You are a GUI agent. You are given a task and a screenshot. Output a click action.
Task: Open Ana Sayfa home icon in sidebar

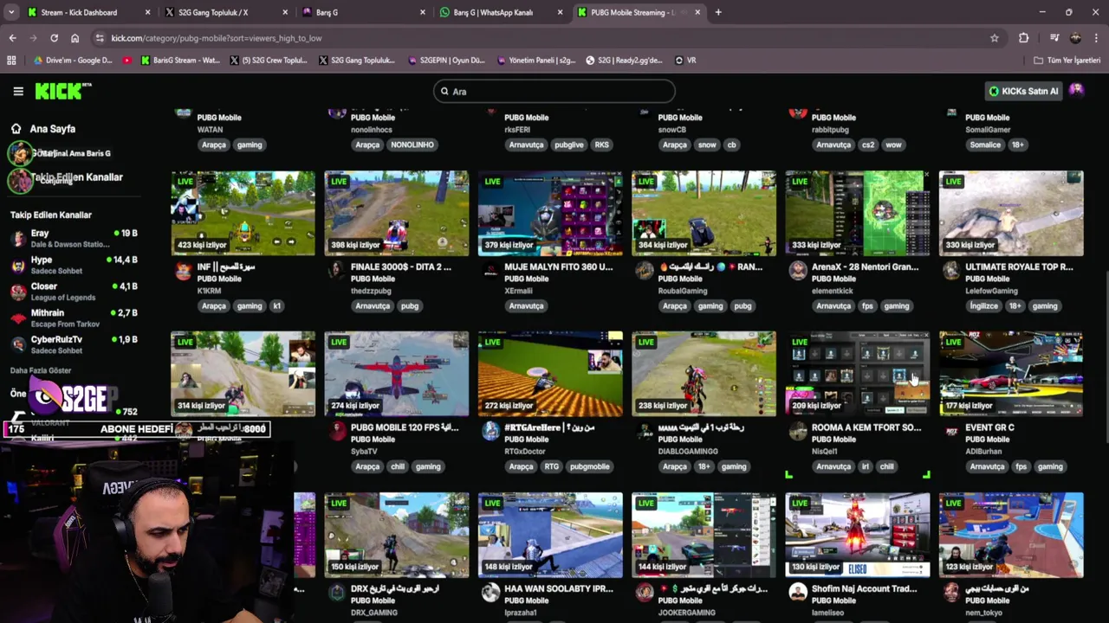click(16, 129)
